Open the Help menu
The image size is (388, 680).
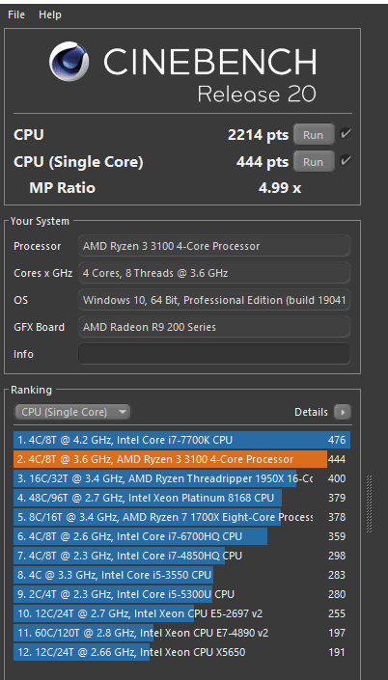click(x=50, y=14)
